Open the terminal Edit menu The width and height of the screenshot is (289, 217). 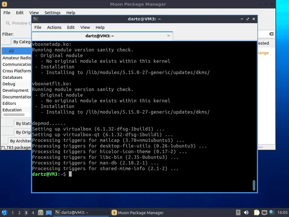point(71,27)
